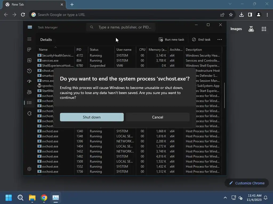The image size is (273, 204).
Task: Open Chrome three-dot menu
Action: point(267,15)
